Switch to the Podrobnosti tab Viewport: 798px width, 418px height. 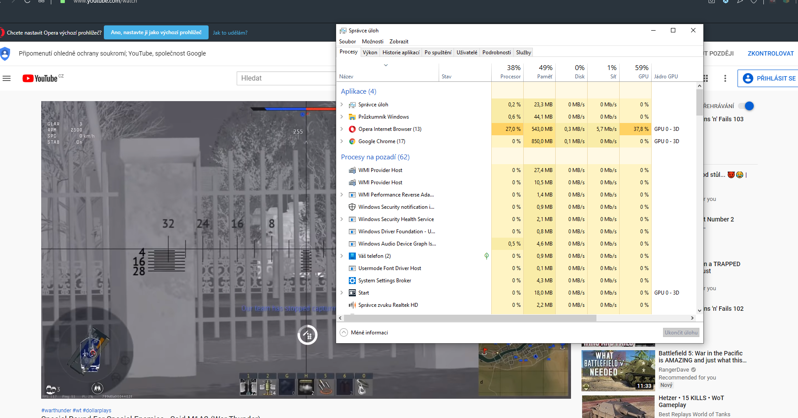(x=497, y=53)
